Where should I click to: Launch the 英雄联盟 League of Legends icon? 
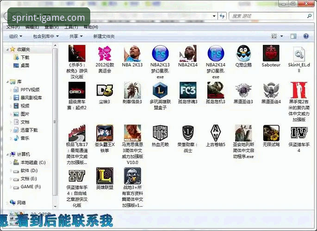tap(105, 176)
